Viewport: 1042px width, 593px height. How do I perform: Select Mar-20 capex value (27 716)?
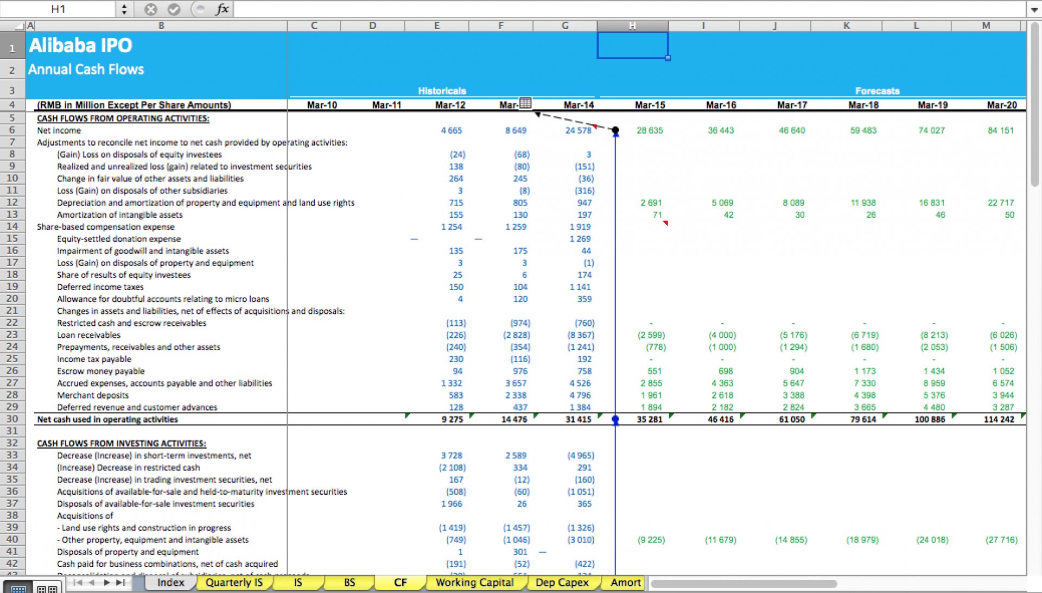click(x=1001, y=540)
